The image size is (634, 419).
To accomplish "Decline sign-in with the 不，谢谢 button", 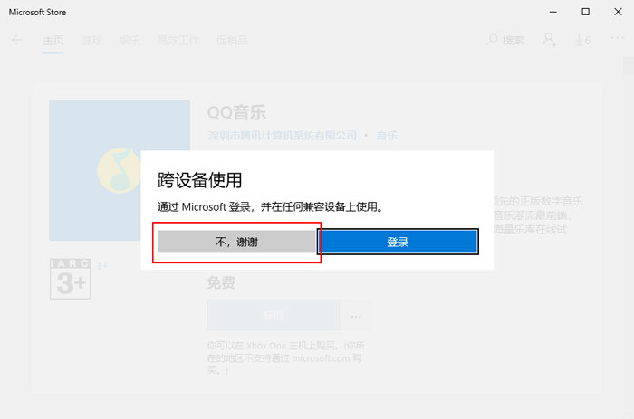I will tap(236, 242).
